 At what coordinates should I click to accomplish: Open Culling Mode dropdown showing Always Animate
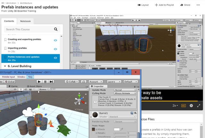click(125, 93)
